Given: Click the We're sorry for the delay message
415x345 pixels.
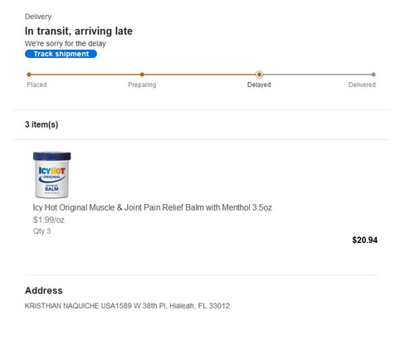Looking at the screenshot, I should click(66, 44).
